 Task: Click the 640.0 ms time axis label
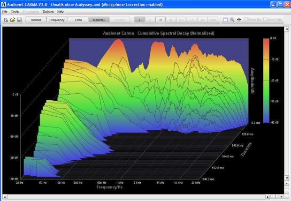(208, 179)
